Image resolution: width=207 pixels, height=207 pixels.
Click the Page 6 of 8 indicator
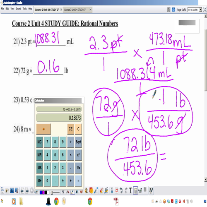pyautogui.click(x=182, y=10)
